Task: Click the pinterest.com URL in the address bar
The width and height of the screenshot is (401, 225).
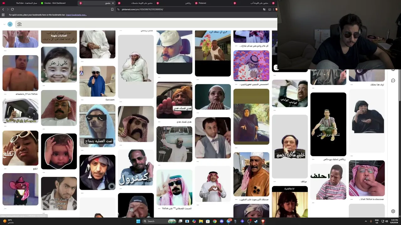Action: pyautogui.click(x=143, y=9)
